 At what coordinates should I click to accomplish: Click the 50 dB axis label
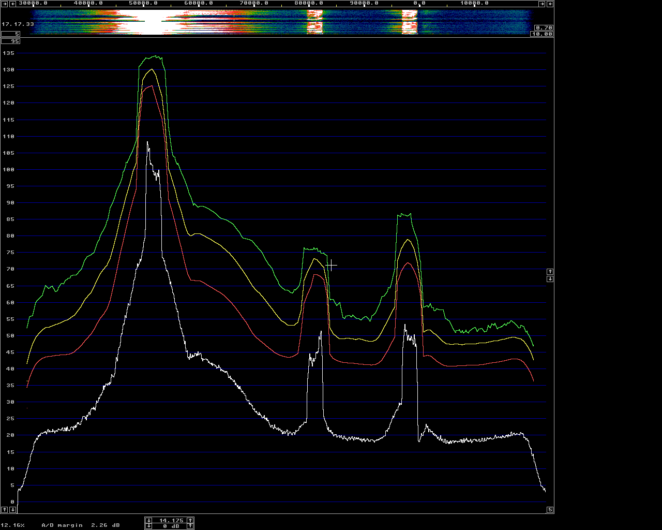pyautogui.click(x=10, y=336)
